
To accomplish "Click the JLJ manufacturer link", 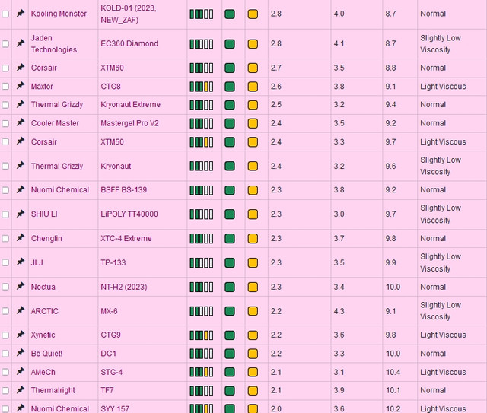I will (x=37, y=262).
